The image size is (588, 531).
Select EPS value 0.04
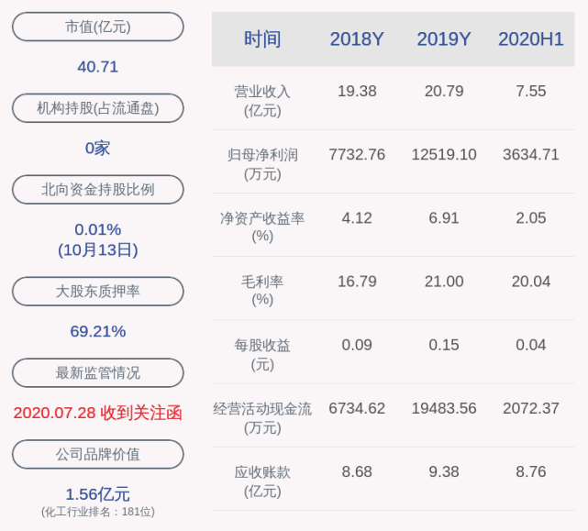tap(531, 345)
